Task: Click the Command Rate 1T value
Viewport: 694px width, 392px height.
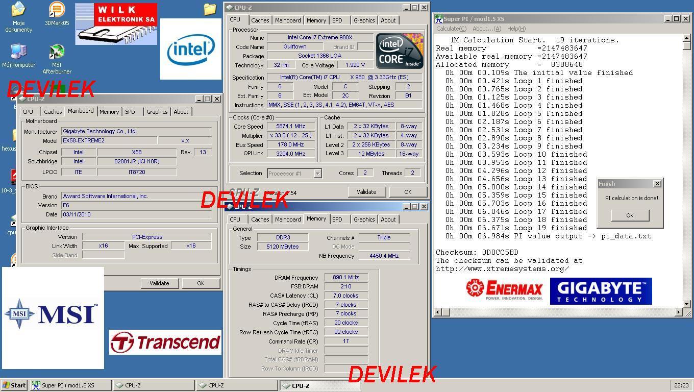Action: click(x=346, y=341)
